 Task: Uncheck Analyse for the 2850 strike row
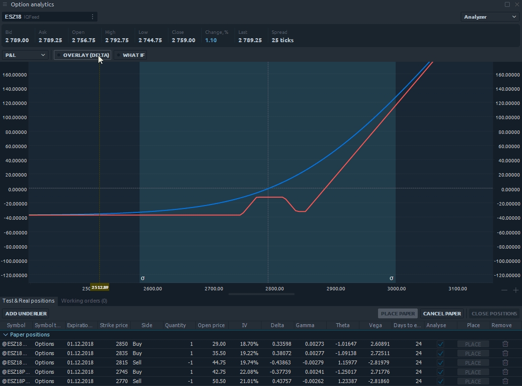tap(440, 344)
